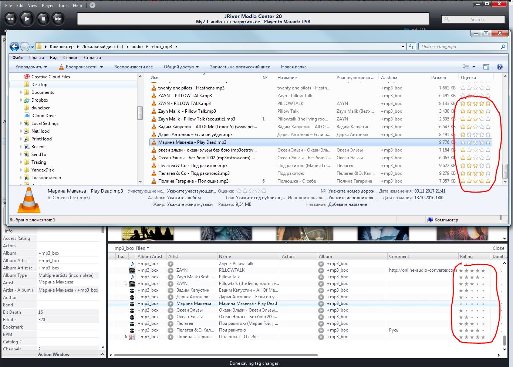Sort by the Размер column header
Screen dimensions: 513x367
[438, 78]
